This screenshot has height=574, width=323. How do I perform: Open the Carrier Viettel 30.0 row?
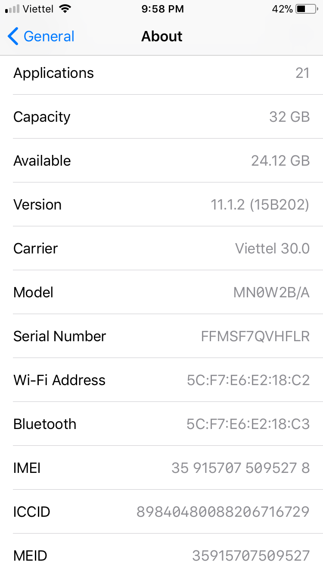[x=161, y=249]
